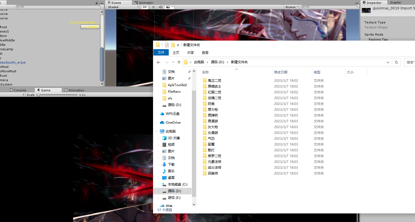Open Shaded draw mode dropdown

(123, 7)
